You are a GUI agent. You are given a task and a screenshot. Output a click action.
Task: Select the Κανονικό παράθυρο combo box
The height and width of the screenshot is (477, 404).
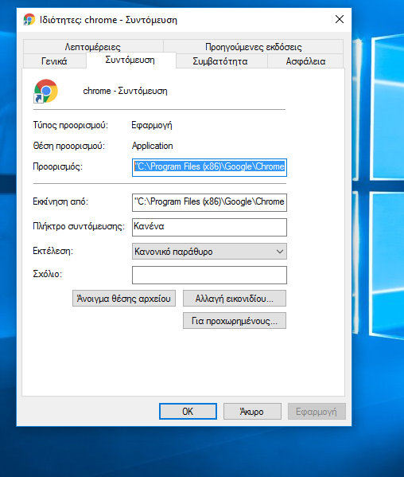(x=209, y=252)
